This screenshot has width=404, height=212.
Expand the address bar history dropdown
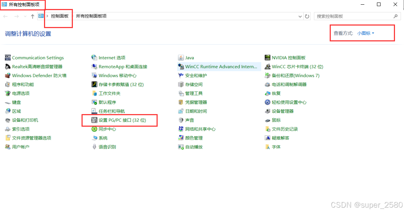pos(300,17)
